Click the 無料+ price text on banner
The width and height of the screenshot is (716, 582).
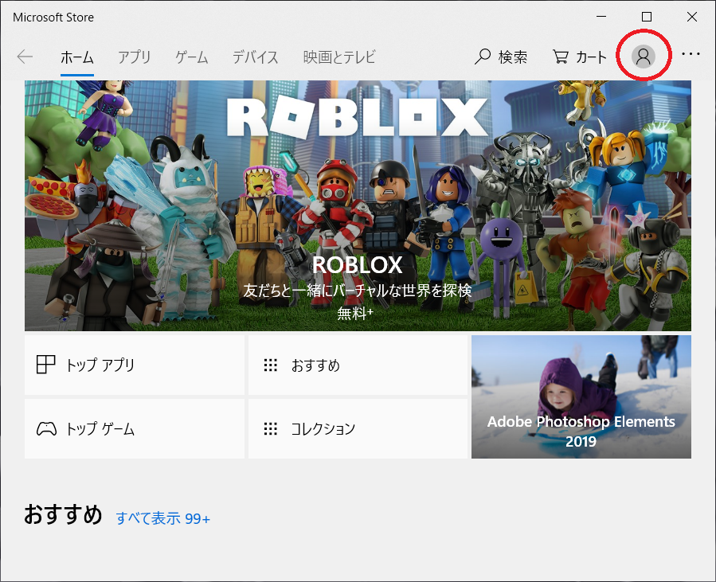tap(355, 313)
